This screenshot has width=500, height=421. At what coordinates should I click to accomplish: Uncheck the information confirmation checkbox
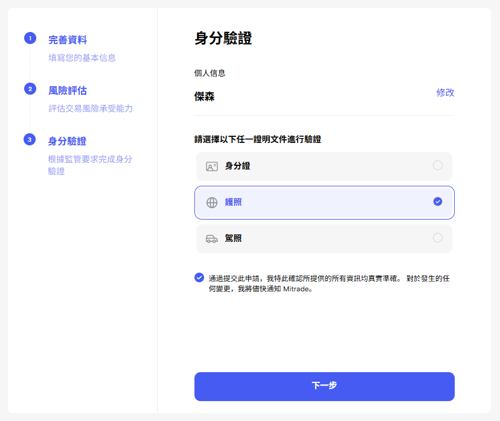tap(199, 277)
